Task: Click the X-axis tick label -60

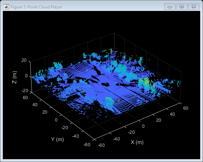Action: click(101, 145)
